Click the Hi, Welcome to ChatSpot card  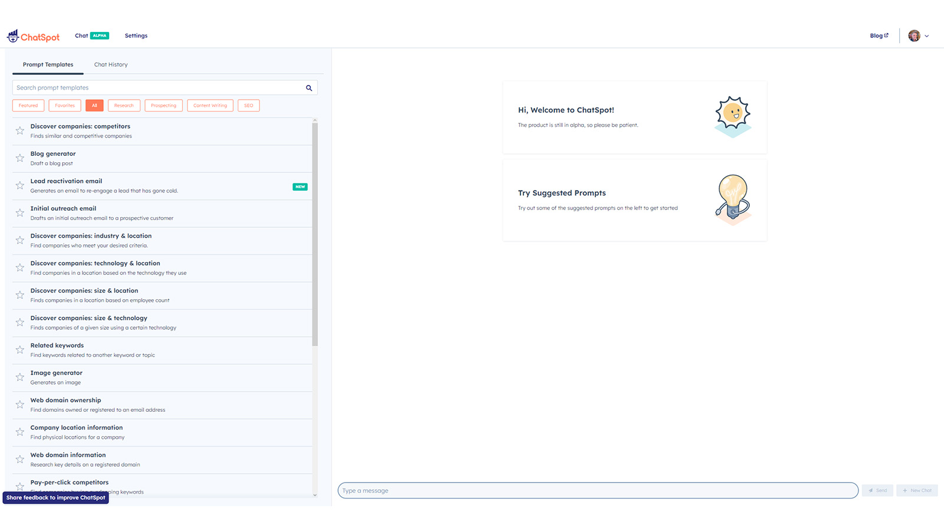coord(635,117)
